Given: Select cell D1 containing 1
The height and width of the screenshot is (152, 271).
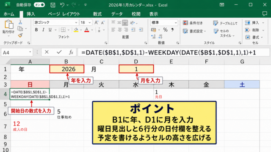Looking at the screenshot, I should 136,69.
